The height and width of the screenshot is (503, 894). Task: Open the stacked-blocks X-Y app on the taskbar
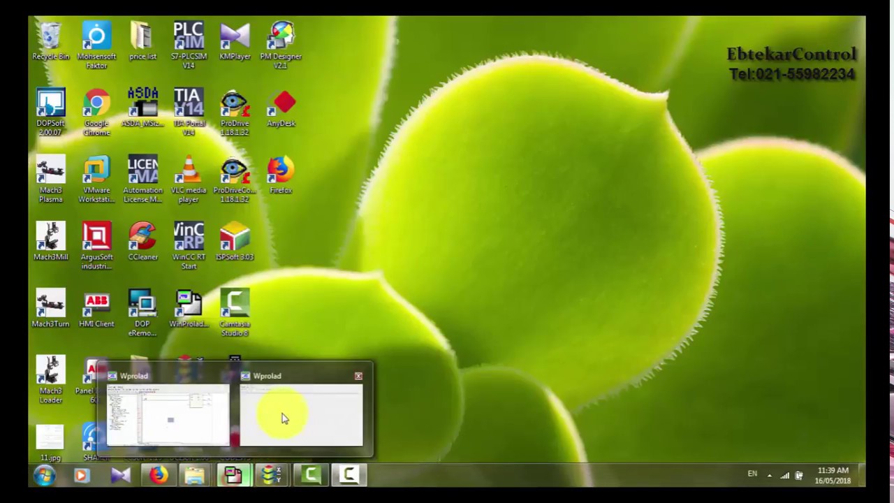point(272,476)
